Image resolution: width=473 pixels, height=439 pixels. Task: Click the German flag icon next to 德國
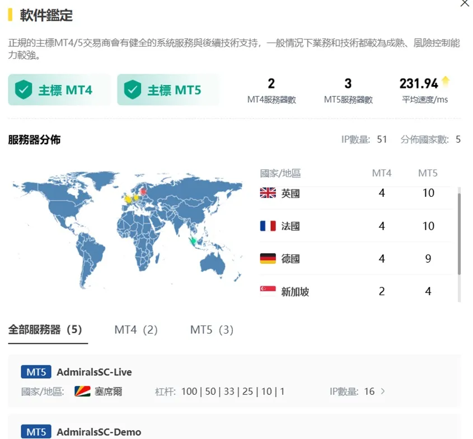pos(268,258)
